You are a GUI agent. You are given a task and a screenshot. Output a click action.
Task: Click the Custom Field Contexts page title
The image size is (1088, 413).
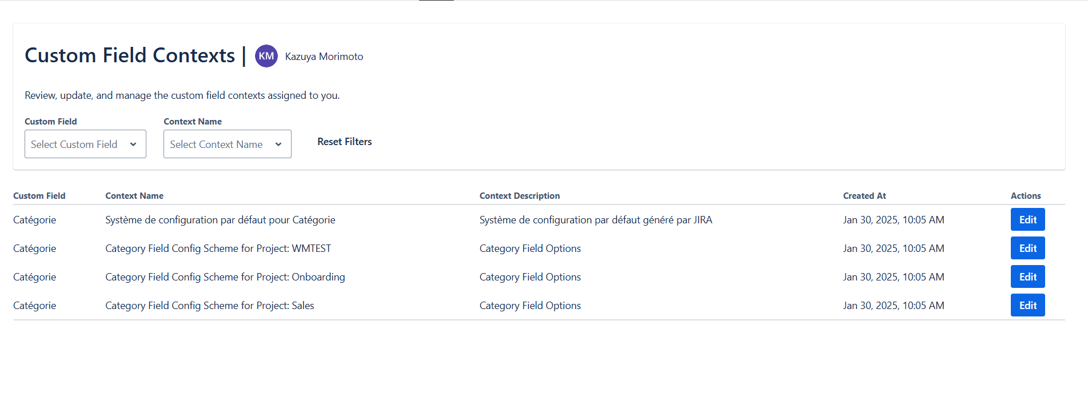(130, 55)
